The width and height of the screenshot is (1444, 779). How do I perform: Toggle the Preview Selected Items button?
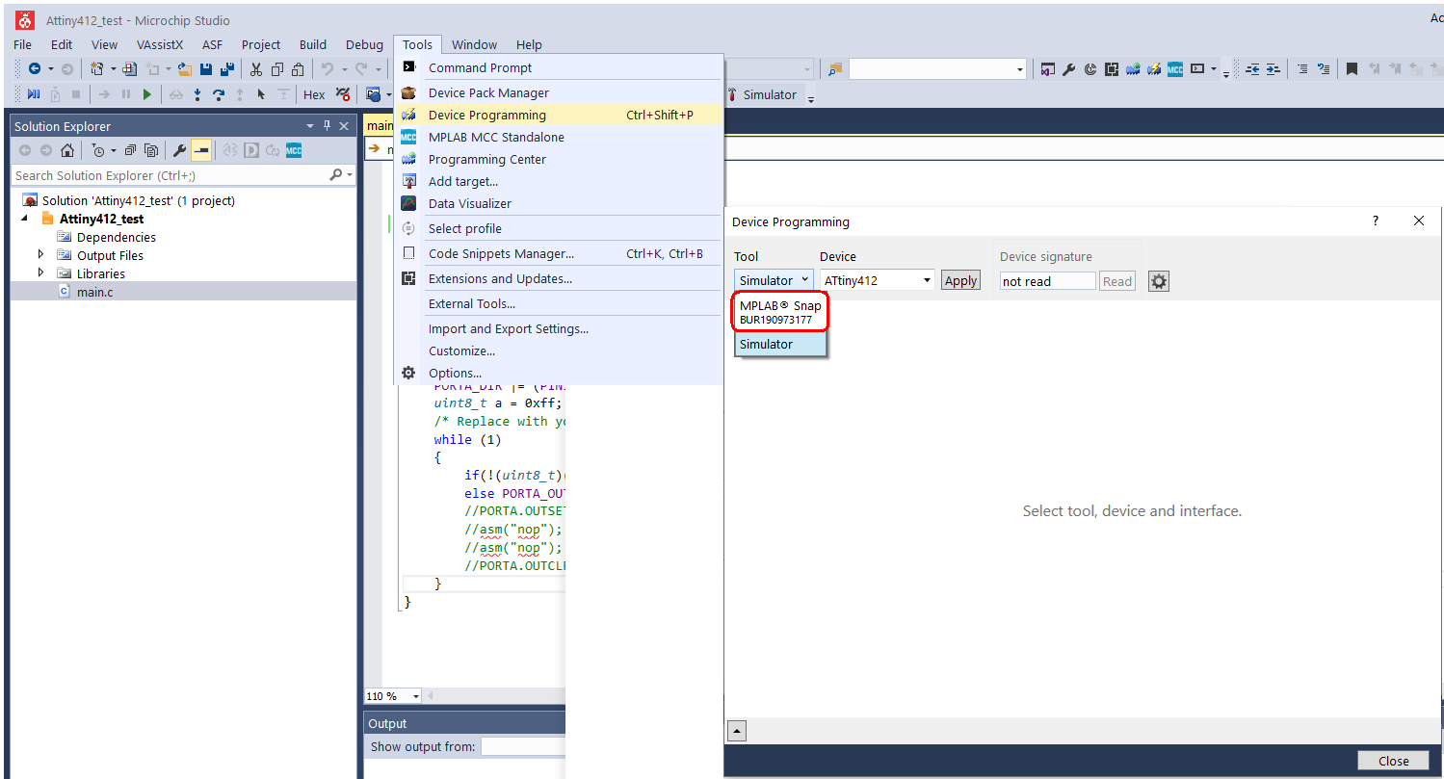(x=201, y=151)
